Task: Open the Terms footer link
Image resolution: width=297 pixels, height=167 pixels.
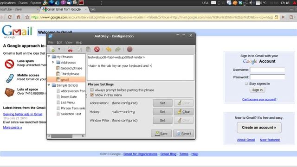Action: point(184,154)
